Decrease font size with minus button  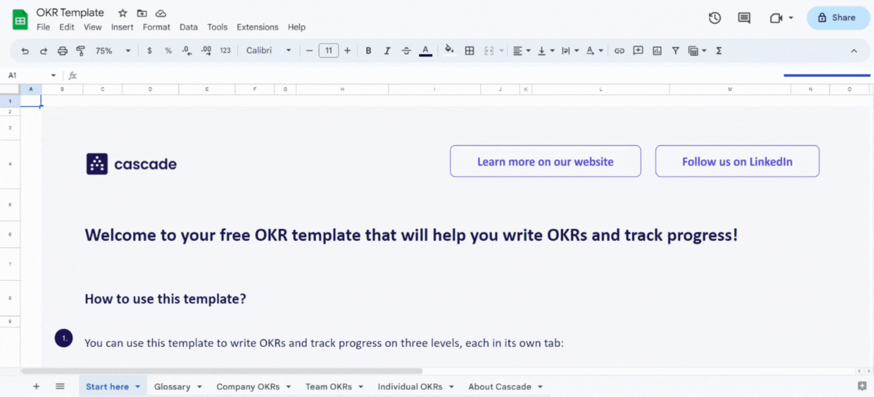coord(309,51)
